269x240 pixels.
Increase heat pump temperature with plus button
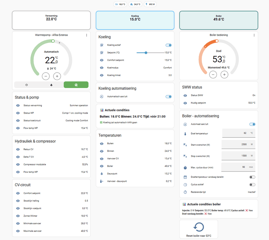[x=57, y=76]
